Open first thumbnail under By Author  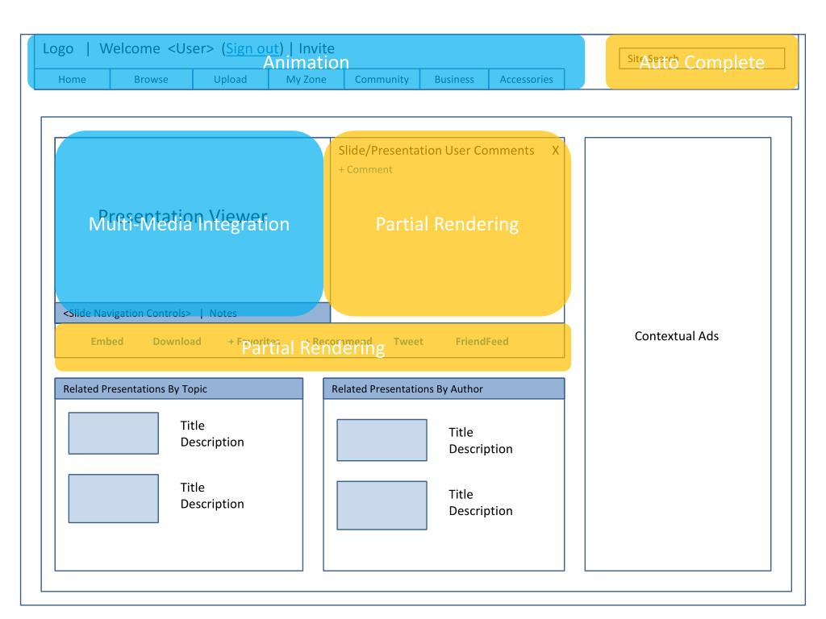coord(382,440)
